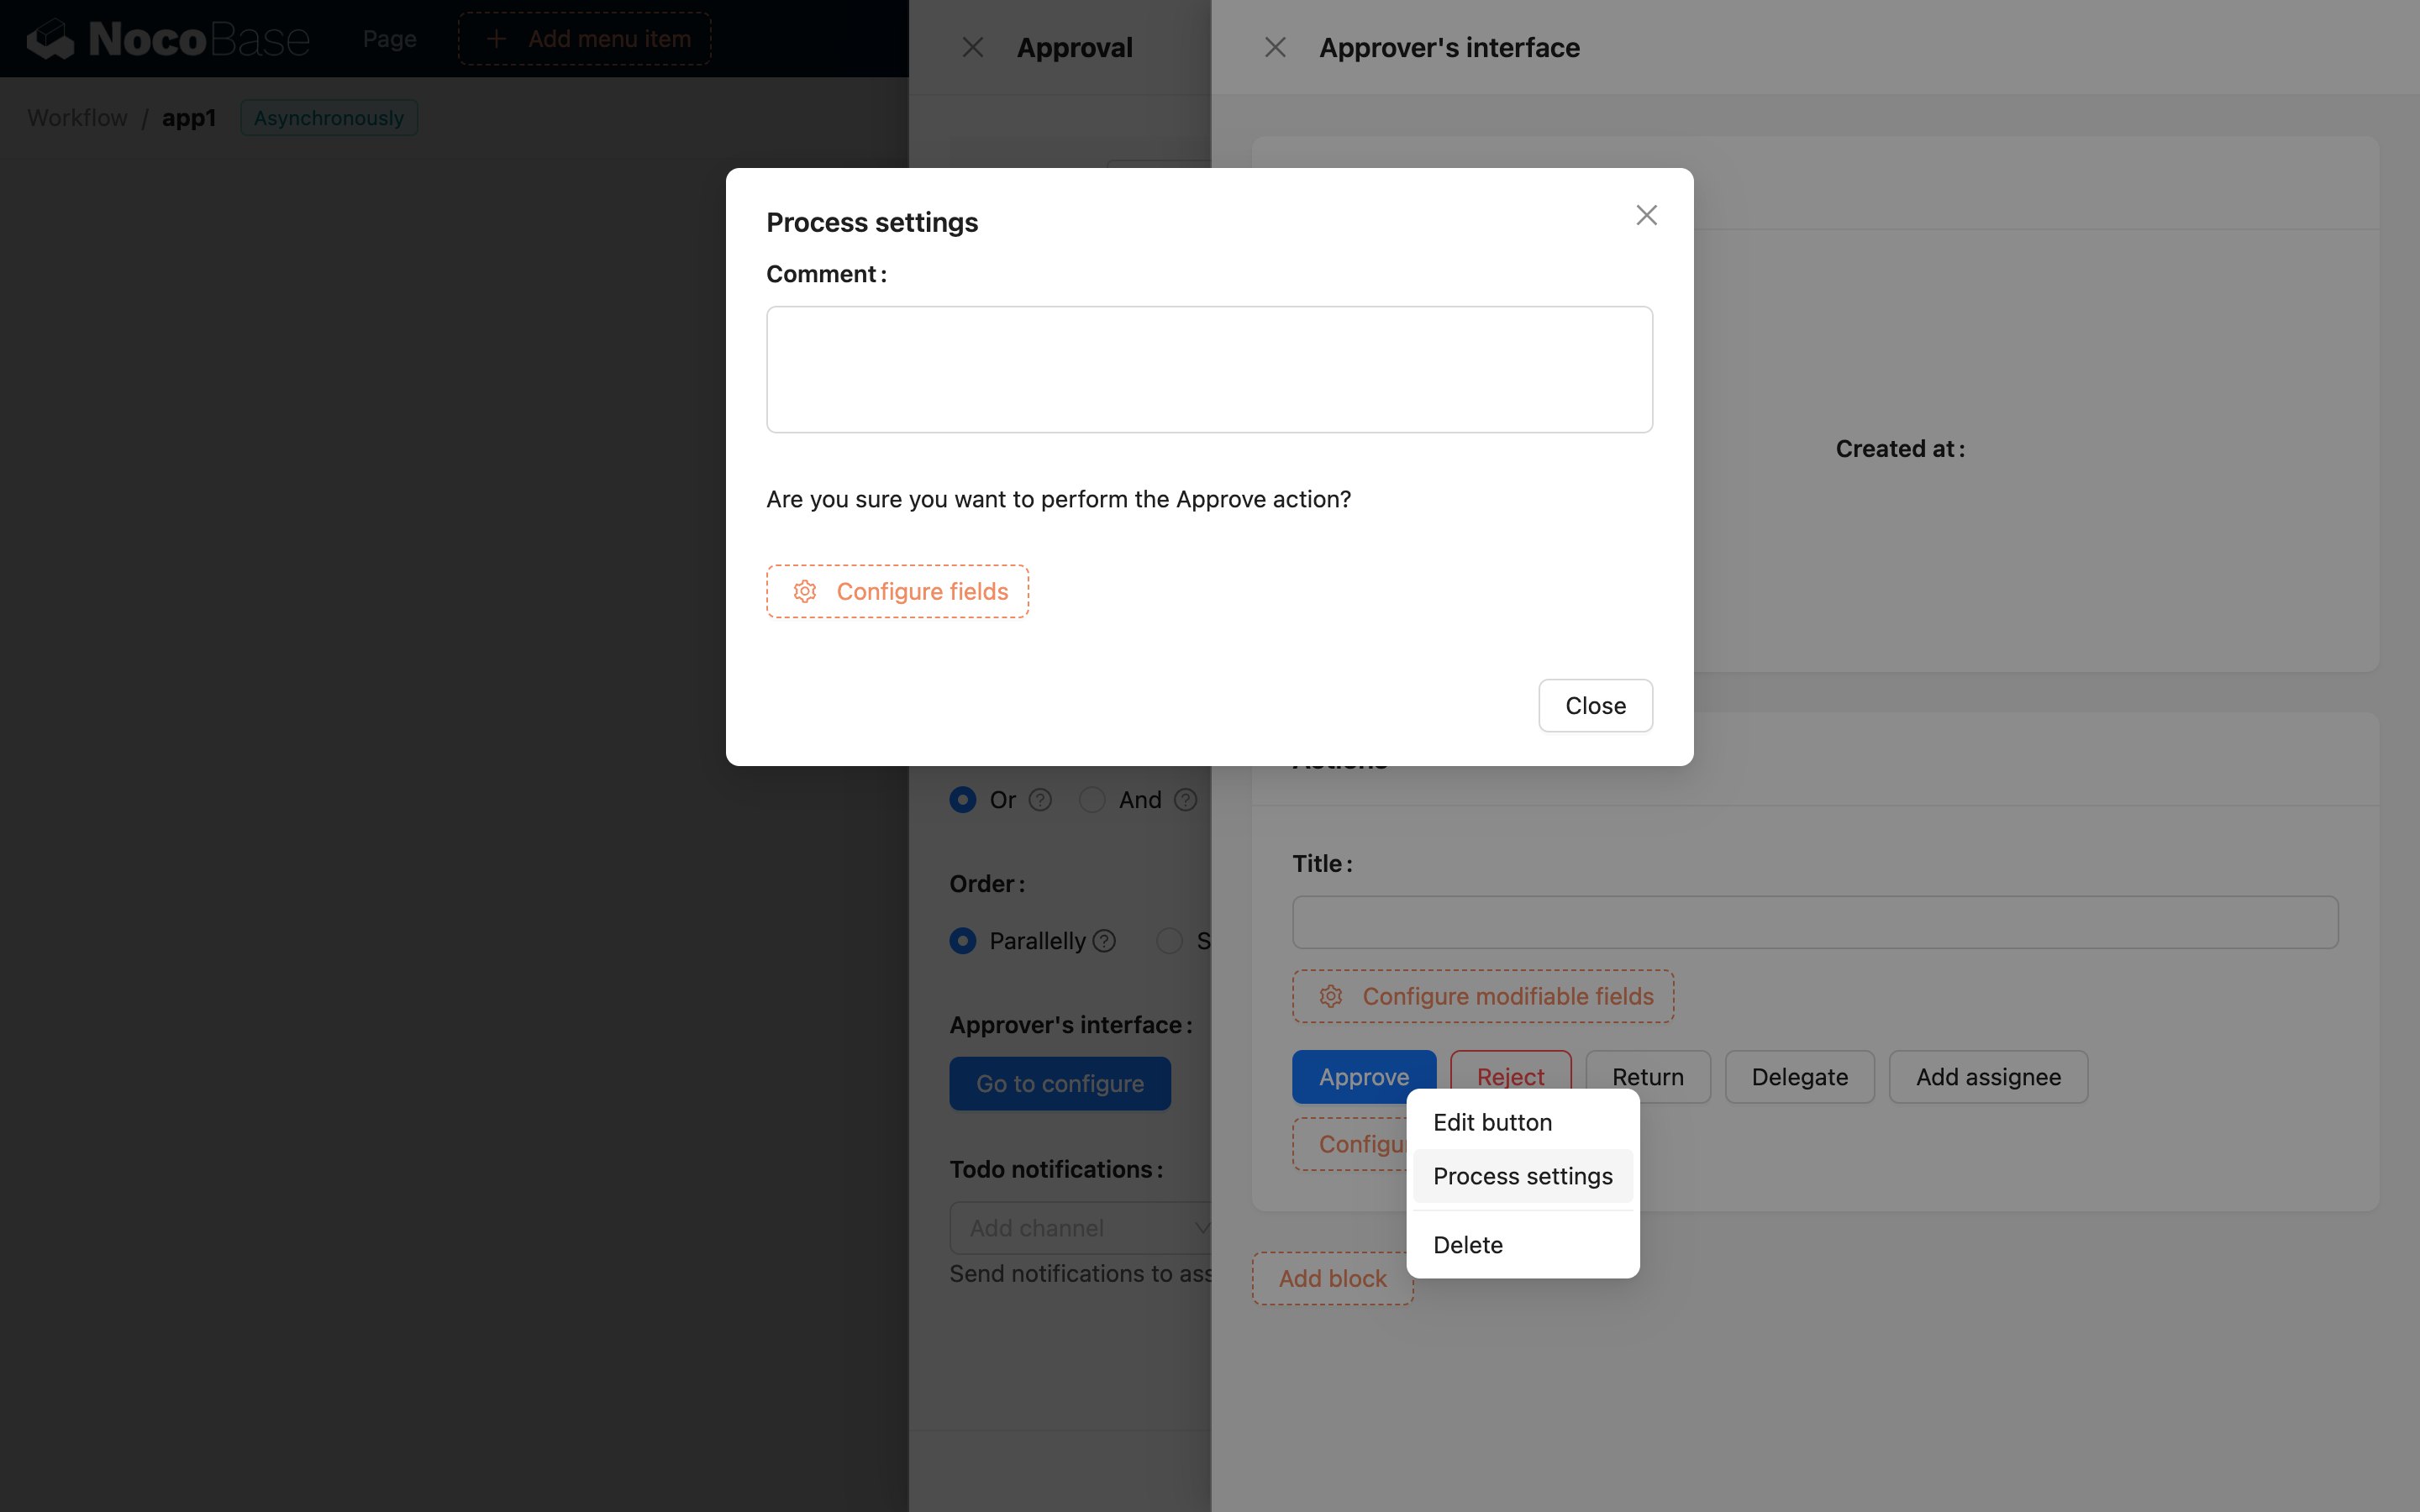This screenshot has width=2420, height=1512.
Task: Click inside the Comment text area
Action: click(x=1208, y=369)
